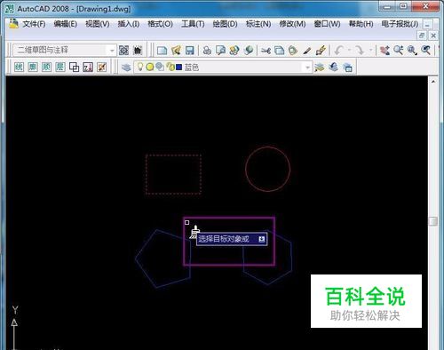Click the Undo arrow button
The image size is (444, 350).
click(339, 51)
